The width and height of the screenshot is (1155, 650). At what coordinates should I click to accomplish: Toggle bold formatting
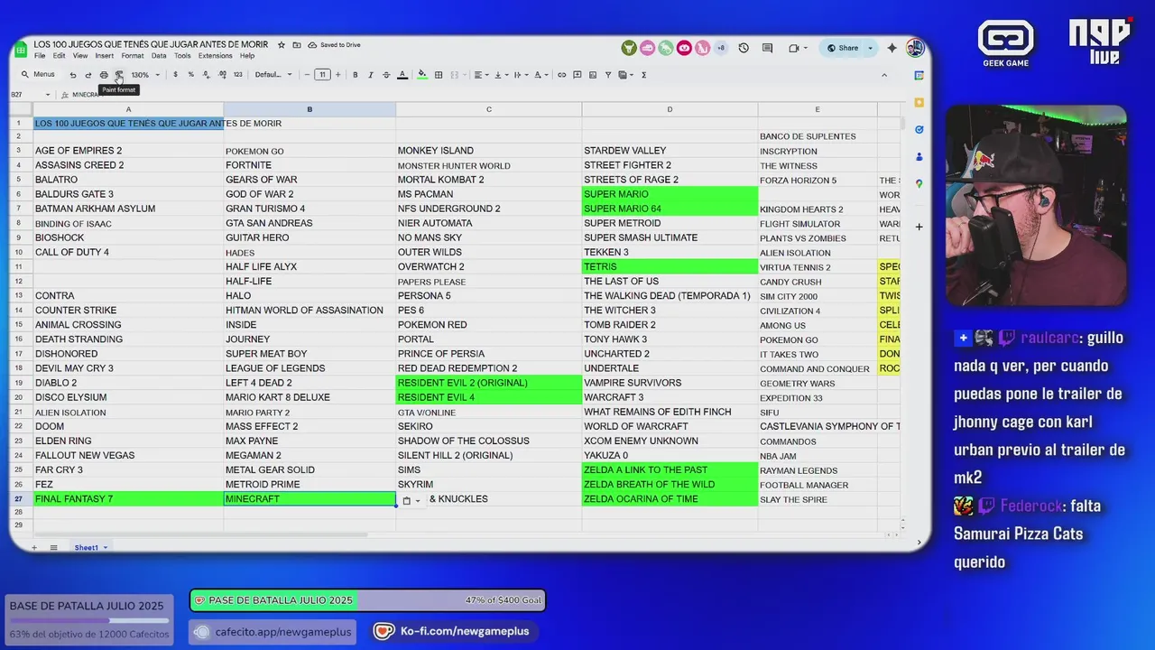coord(355,75)
